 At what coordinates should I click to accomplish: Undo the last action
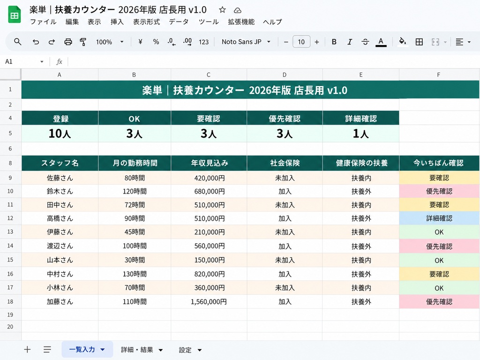[36, 42]
